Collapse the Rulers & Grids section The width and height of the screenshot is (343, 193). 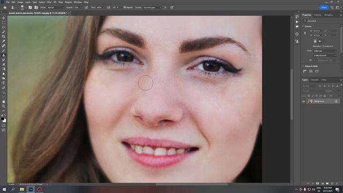(303, 66)
